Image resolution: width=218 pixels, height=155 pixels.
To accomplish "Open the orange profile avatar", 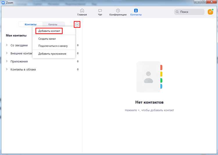I will coord(210,12).
